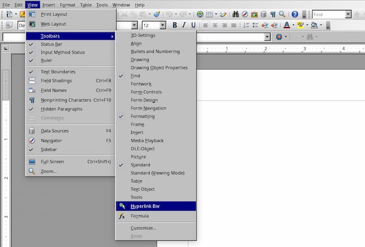Click the Underline formatting icon

193,25
